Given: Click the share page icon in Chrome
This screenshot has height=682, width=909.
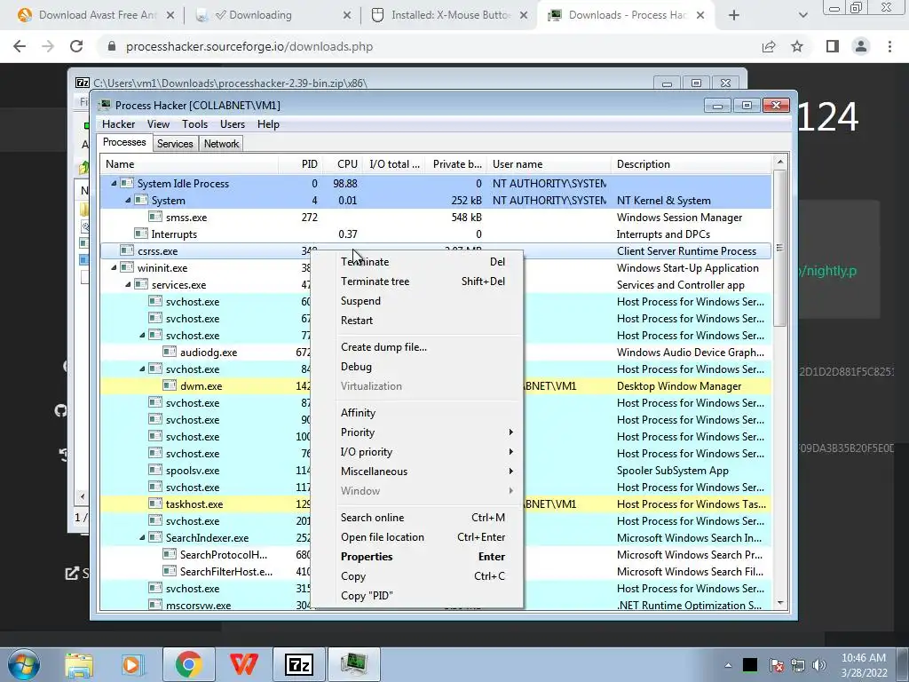Looking at the screenshot, I should pos(769,46).
